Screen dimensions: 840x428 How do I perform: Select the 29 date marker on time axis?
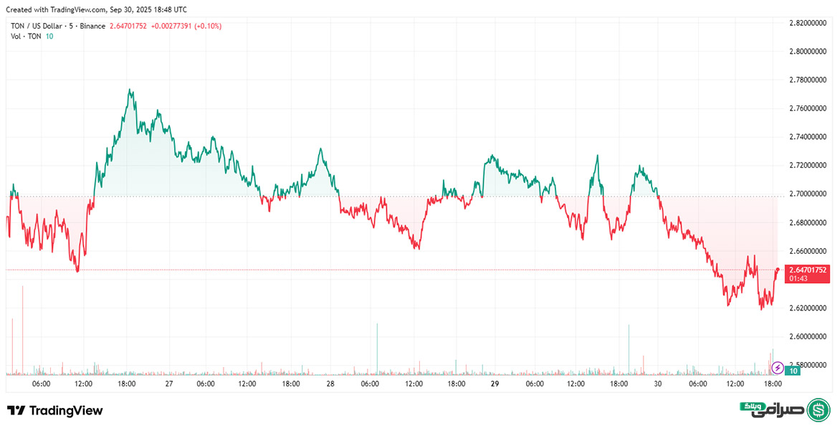coord(495,384)
